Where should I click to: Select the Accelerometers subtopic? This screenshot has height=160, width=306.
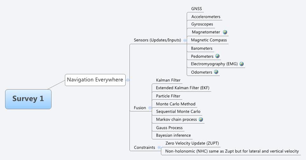(205, 17)
